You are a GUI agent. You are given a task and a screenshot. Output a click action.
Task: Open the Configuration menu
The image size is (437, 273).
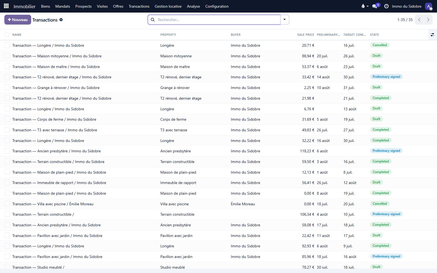pos(217,6)
